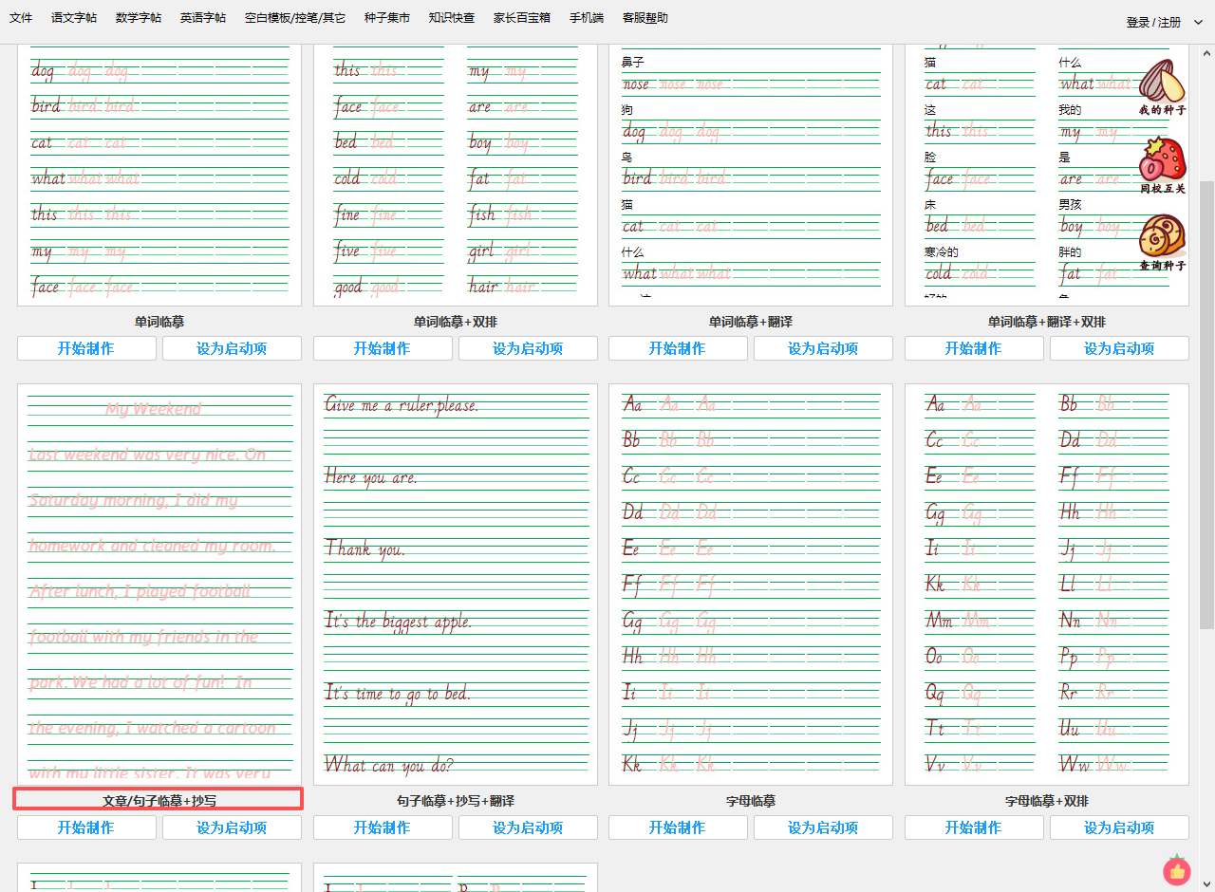This screenshot has height=892, width=1215.
Task: Start making 文章/句子临摹+抄写 template
Action: (86, 827)
